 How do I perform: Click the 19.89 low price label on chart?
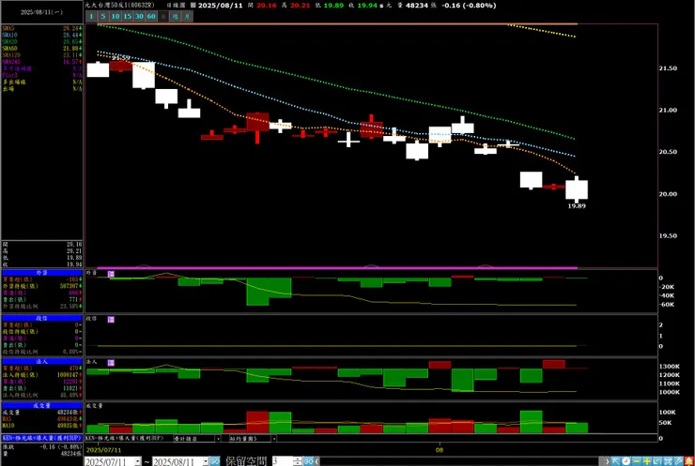[x=577, y=205]
